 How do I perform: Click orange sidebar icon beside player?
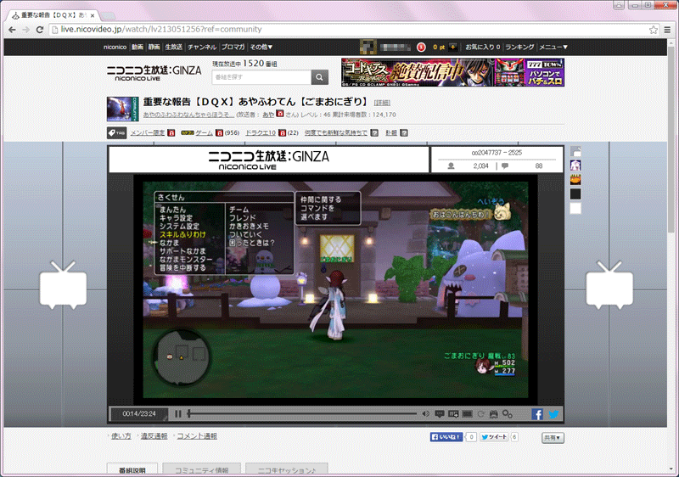[x=575, y=180]
